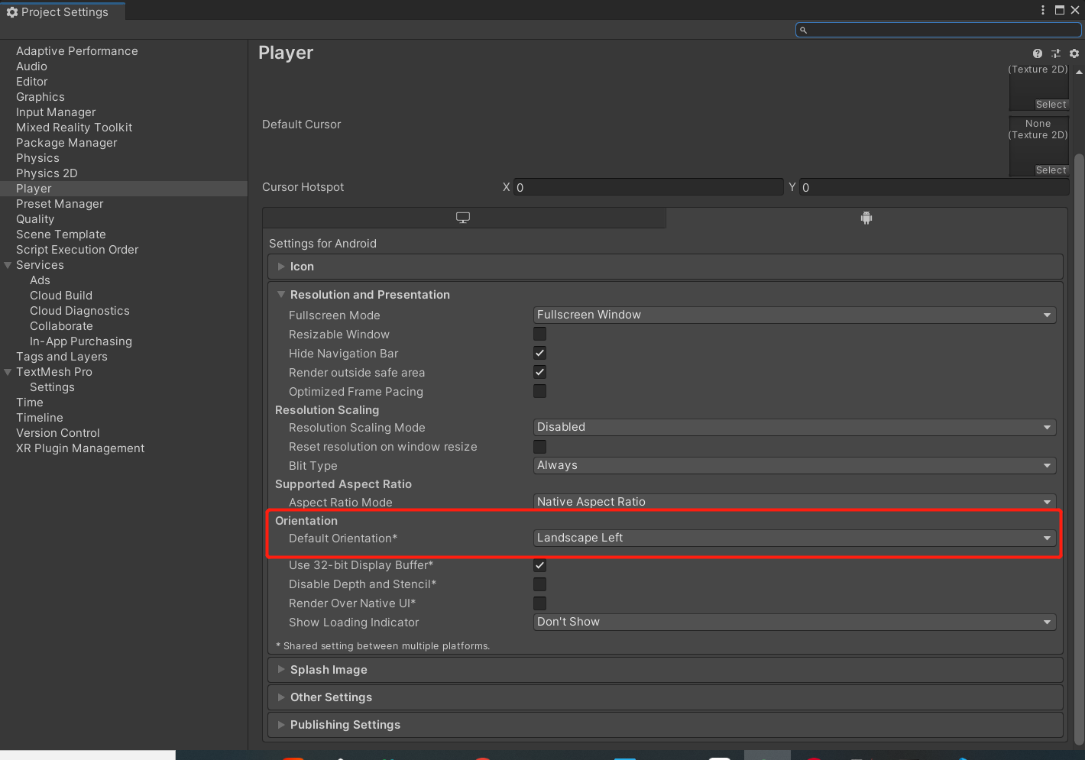Collapse the TextMesh Pro tree arrow
Image resolution: width=1085 pixels, height=760 pixels.
click(x=8, y=372)
